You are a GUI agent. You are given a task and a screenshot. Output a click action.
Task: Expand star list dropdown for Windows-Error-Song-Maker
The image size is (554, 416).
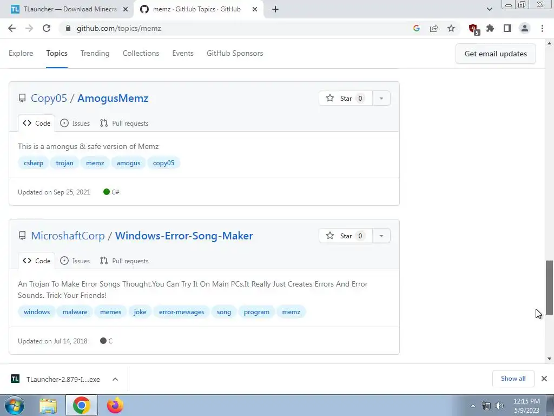pos(381,236)
